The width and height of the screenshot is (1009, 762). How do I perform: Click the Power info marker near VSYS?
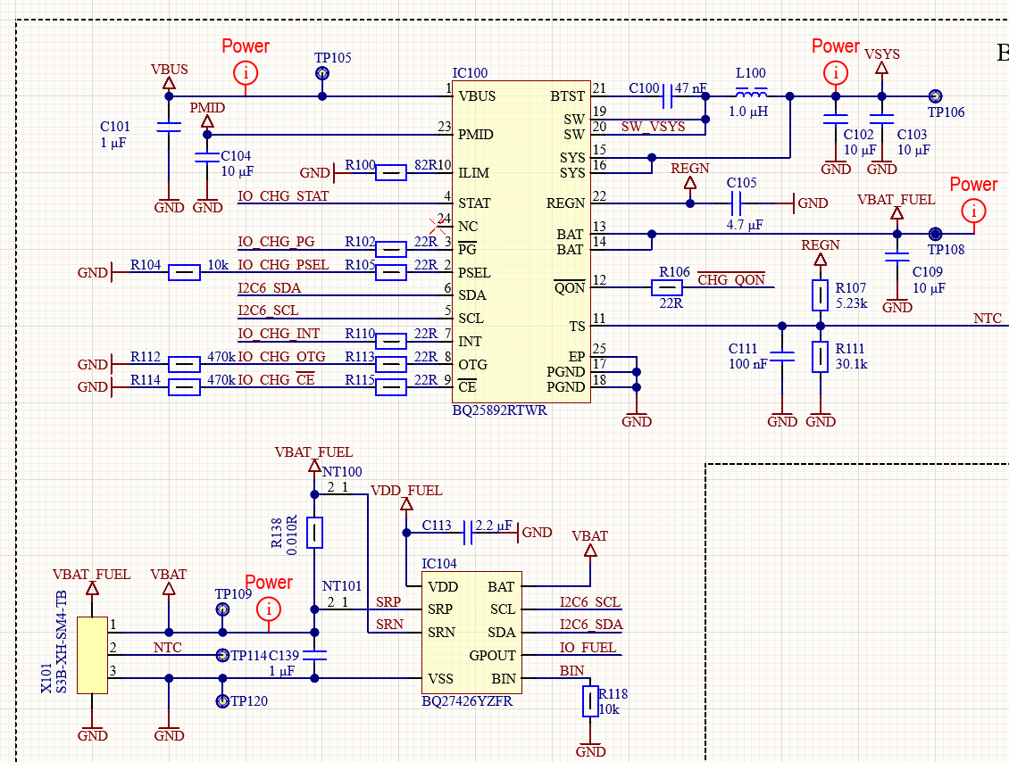point(836,72)
